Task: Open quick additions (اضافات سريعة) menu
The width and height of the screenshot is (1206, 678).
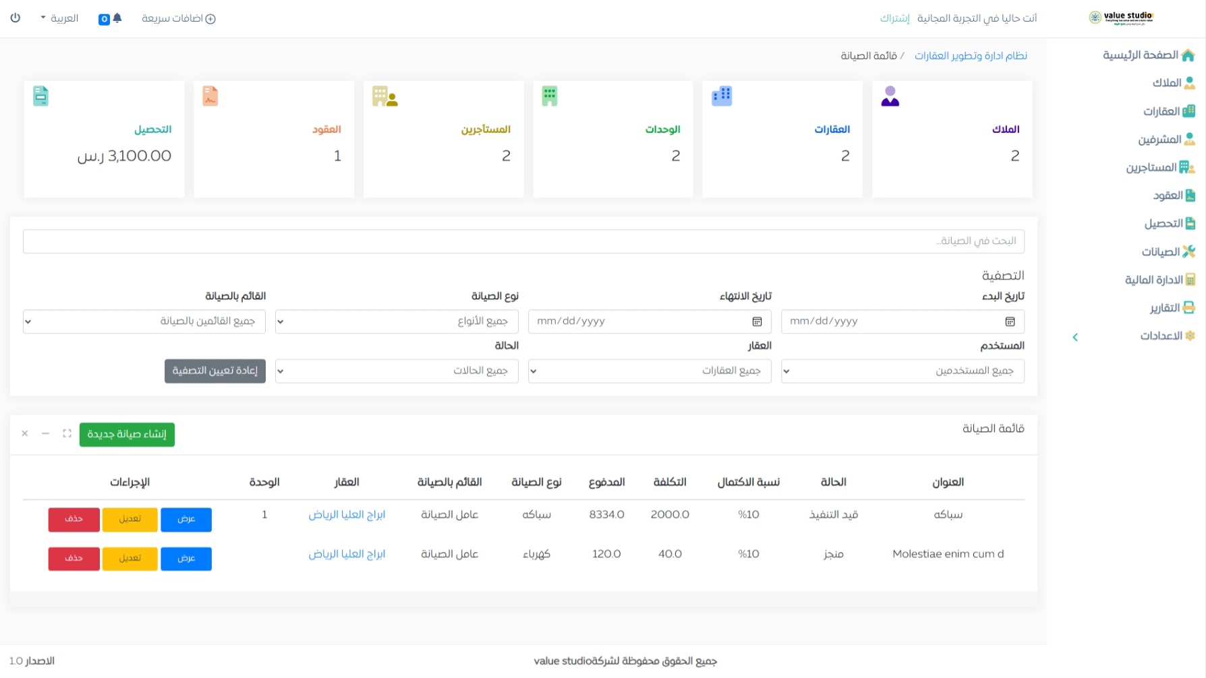Action: point(178,18)
